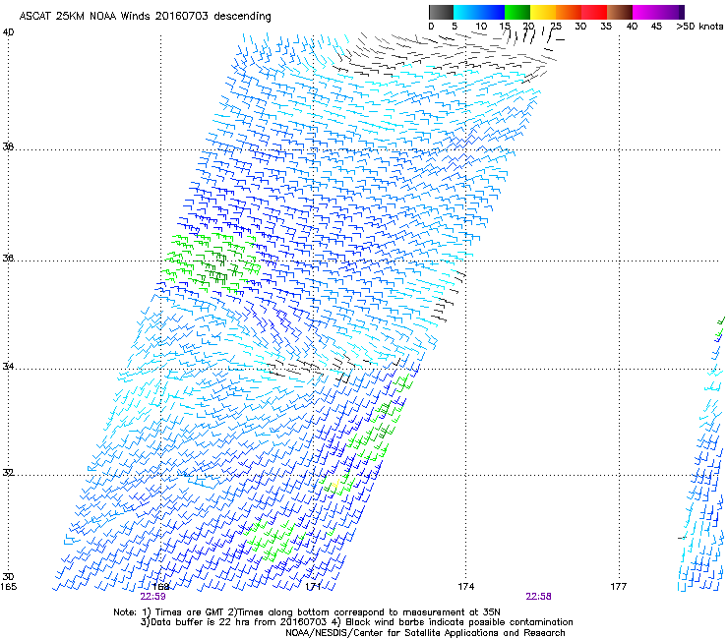Click the longitude label '174'

(x=465, y=587)
